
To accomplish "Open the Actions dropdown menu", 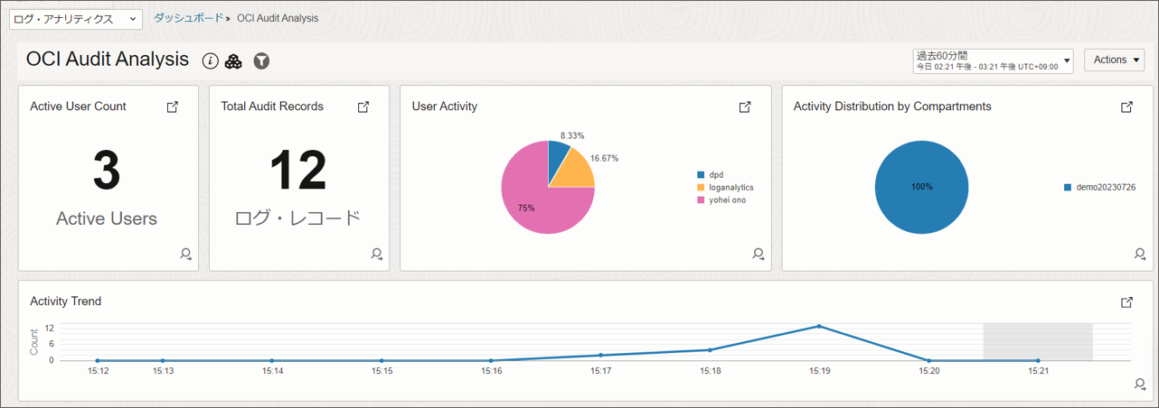I will coord(1115,60).
